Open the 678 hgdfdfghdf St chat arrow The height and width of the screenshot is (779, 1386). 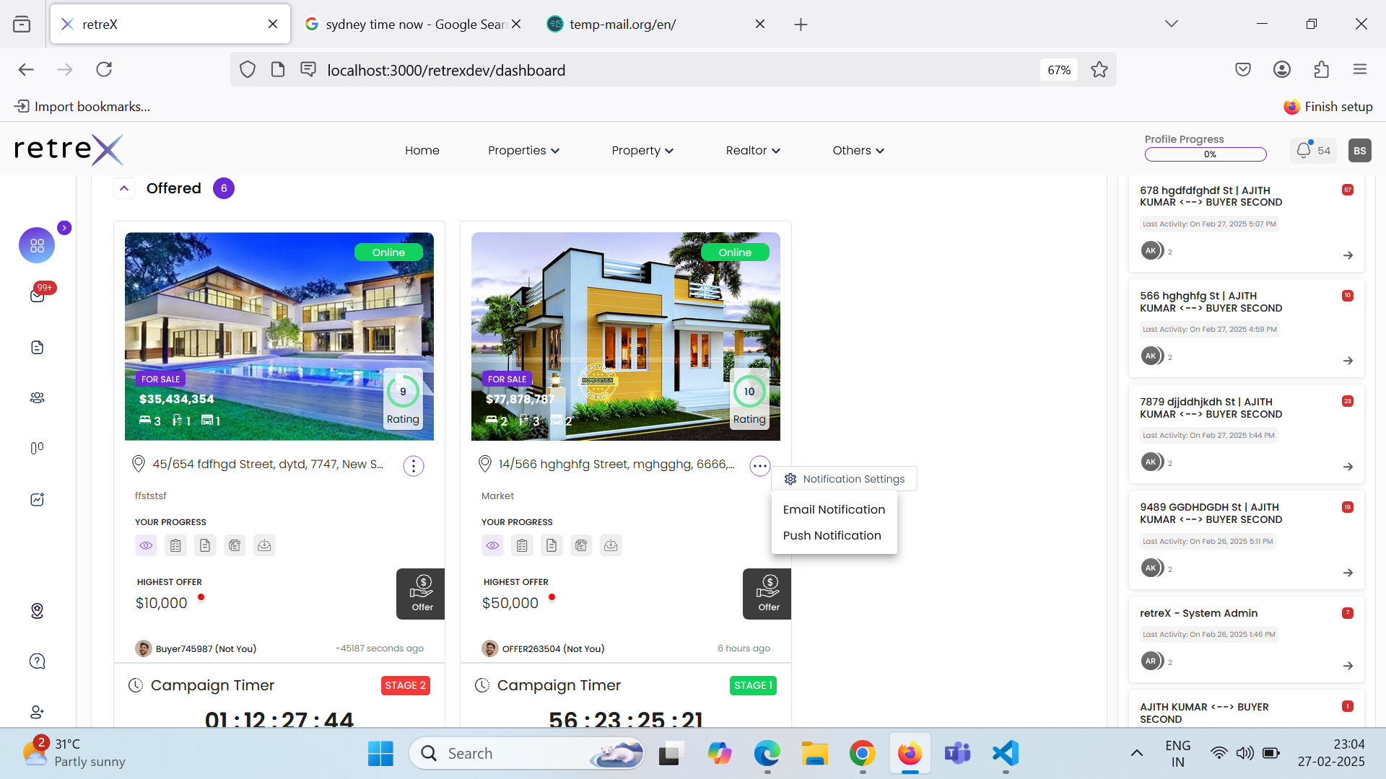coord(1348,255)
